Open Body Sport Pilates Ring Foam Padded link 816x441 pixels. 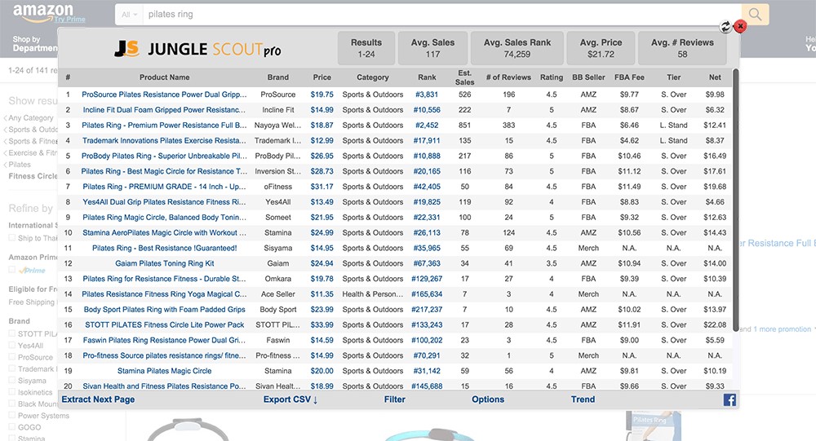(x=165, y=310)
